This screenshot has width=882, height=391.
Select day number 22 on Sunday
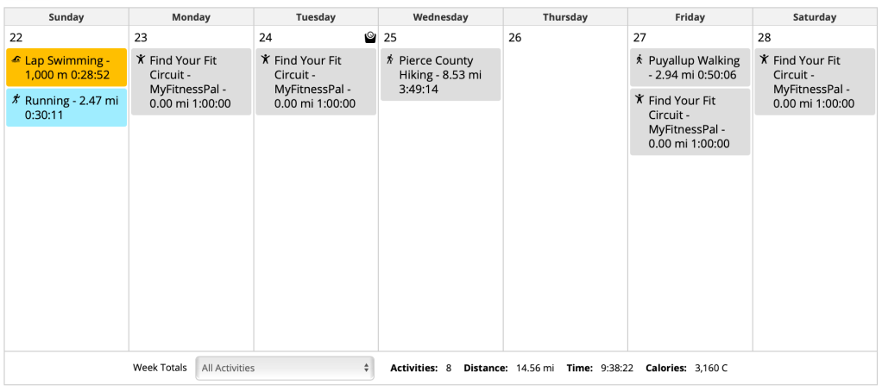tap(14, 38)
